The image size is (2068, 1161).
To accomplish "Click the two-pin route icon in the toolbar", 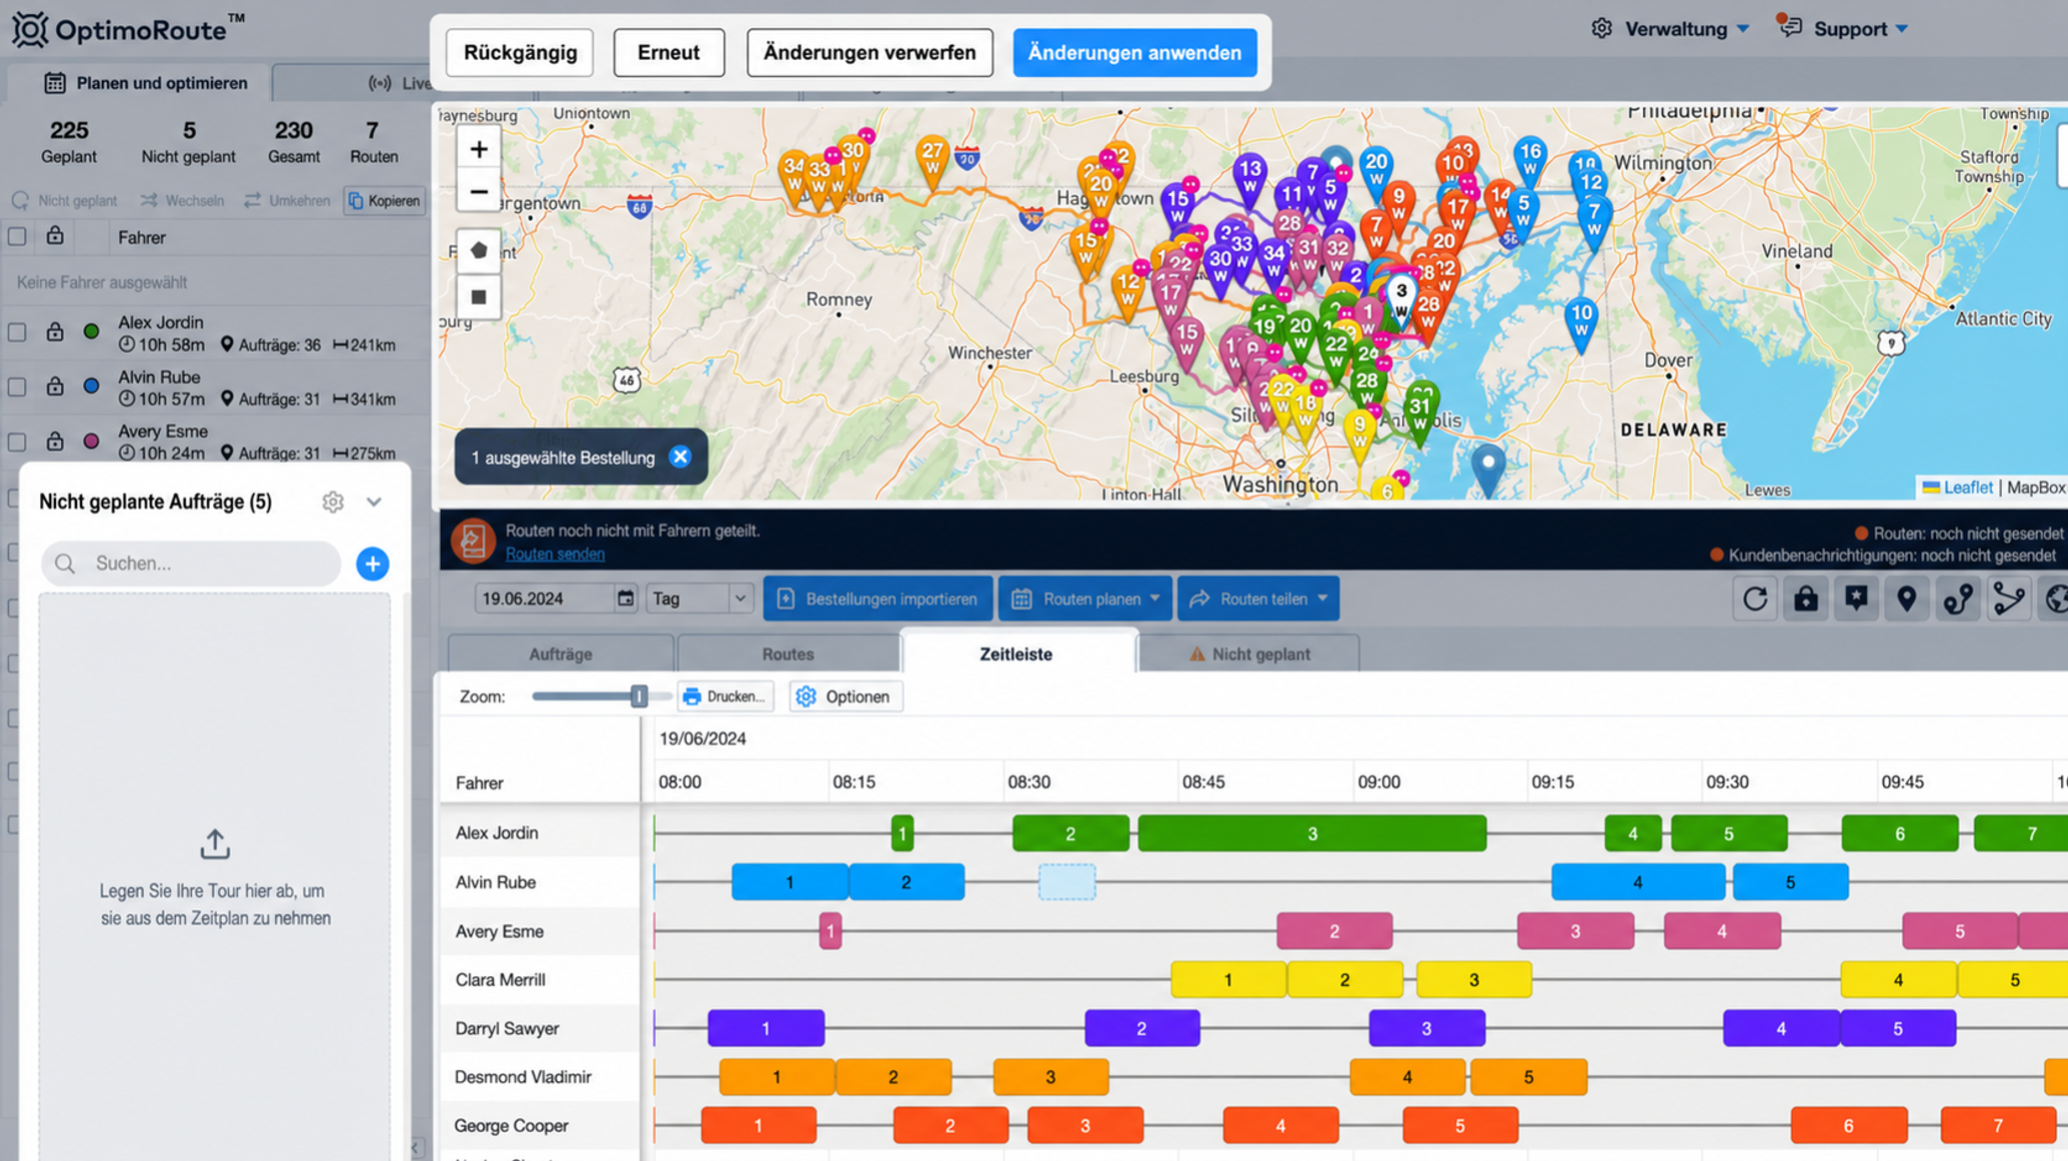I will point(1958,598).
